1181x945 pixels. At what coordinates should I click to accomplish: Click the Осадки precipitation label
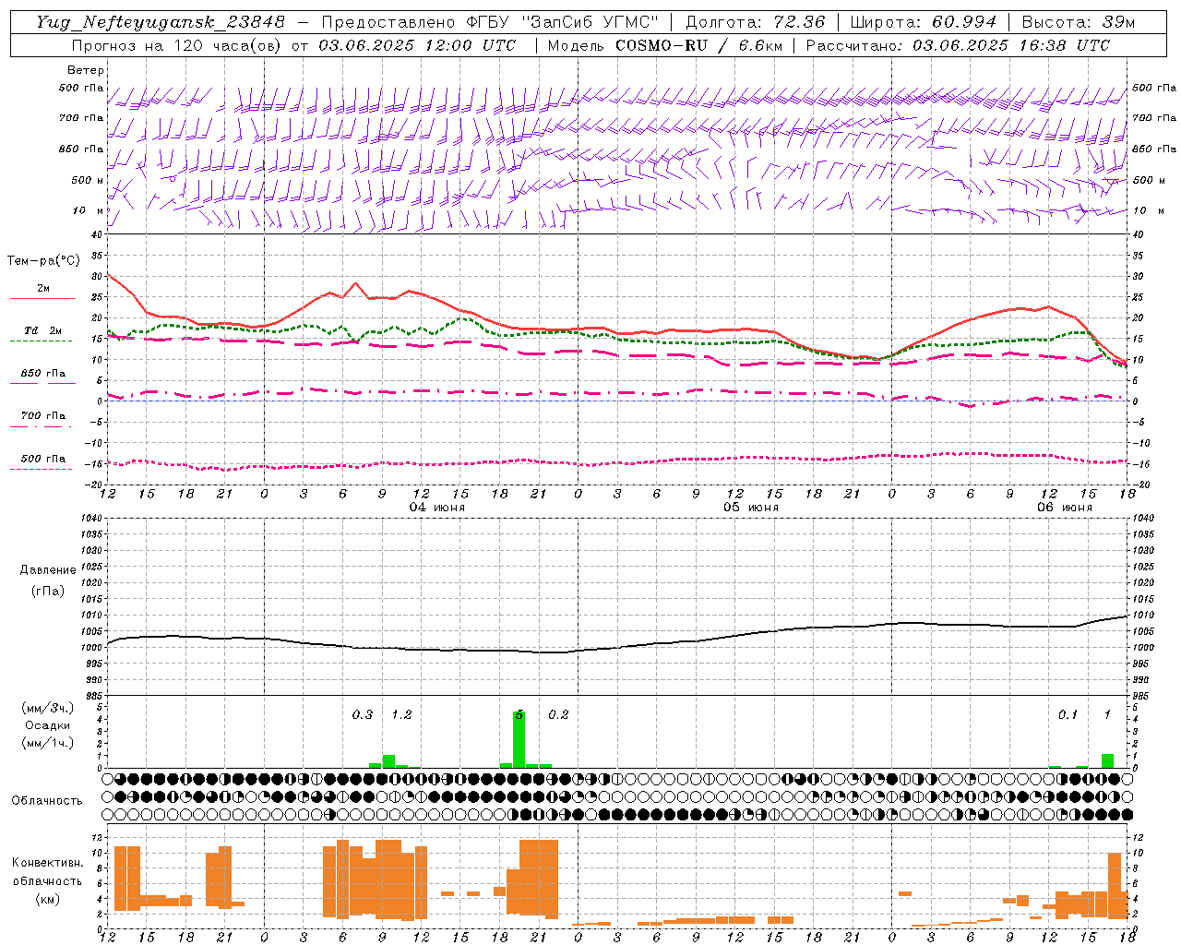(48, 725)
